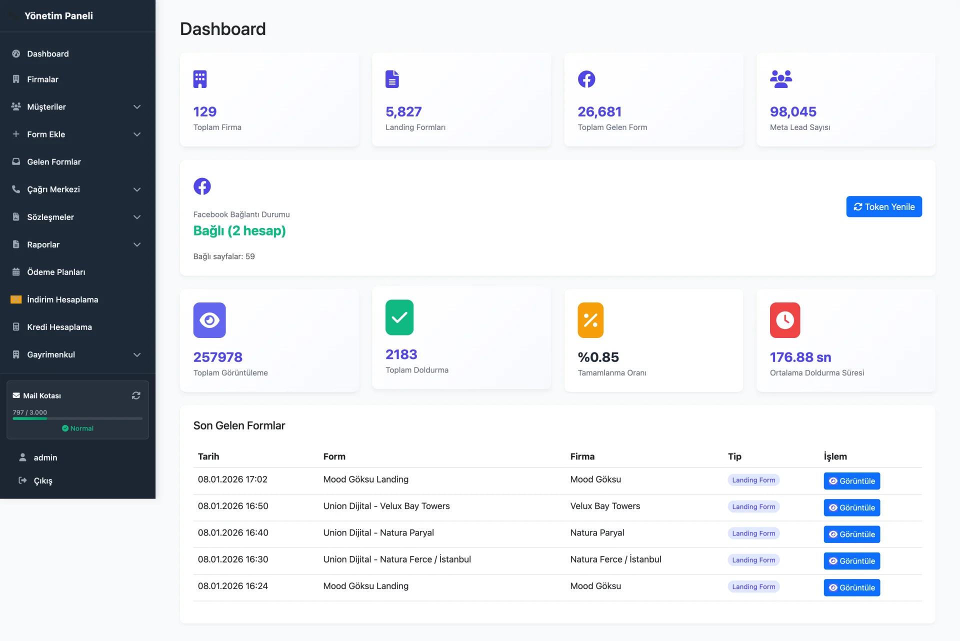Viewport: 960px width, 641px height.
Task: Collapse the Raporlar chevron
Action: (137, 244)
